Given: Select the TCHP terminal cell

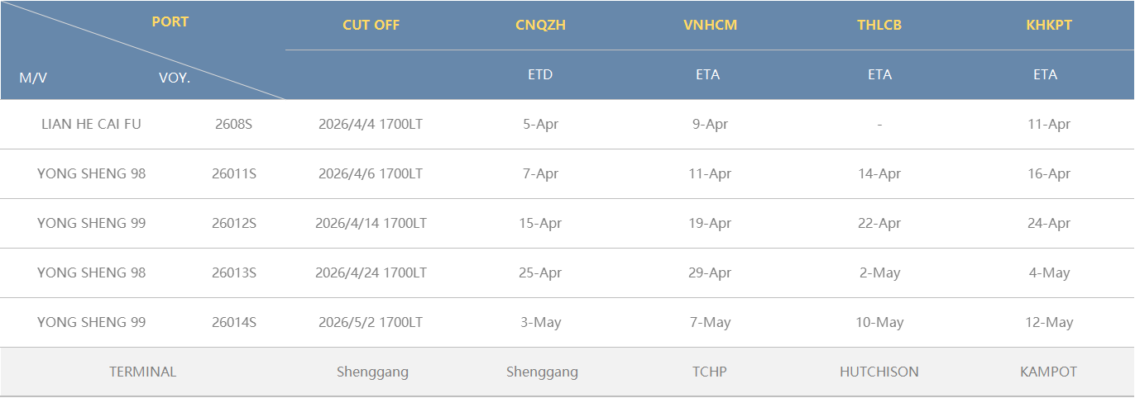Looking at the screenshot, I should coord(710,372).
